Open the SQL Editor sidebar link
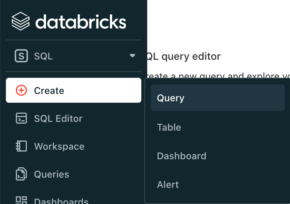 point(58,119)
